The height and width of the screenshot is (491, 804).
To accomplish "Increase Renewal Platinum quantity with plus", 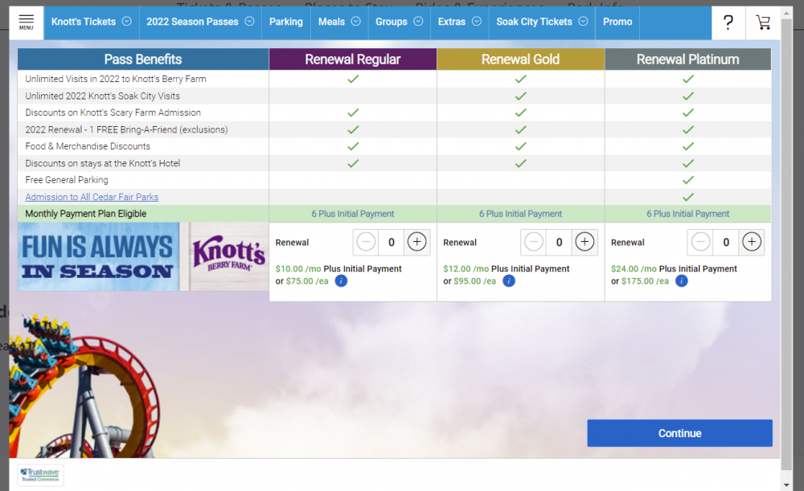I will coord(751,242).
